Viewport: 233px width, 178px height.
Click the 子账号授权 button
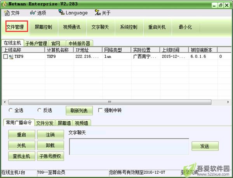click(50, 156)
